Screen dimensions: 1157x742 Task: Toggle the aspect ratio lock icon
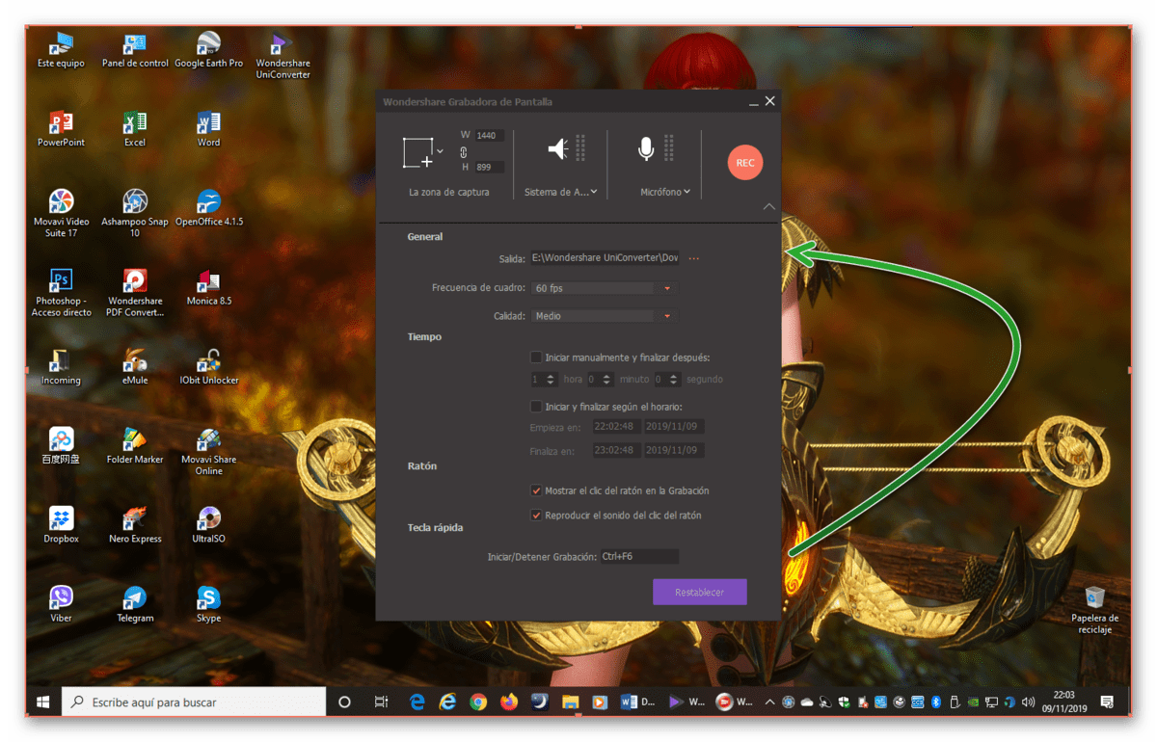(464, 152)
